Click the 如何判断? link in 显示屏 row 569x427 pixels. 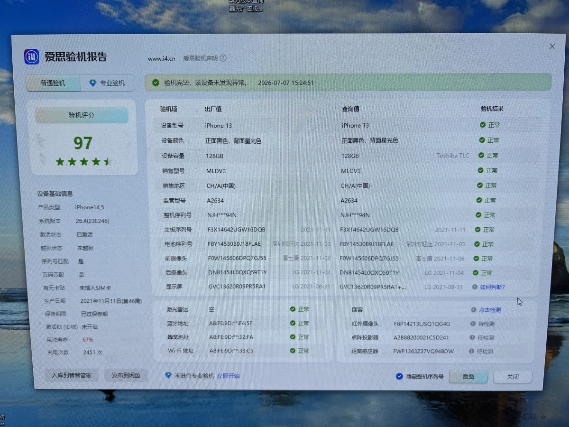492,287
